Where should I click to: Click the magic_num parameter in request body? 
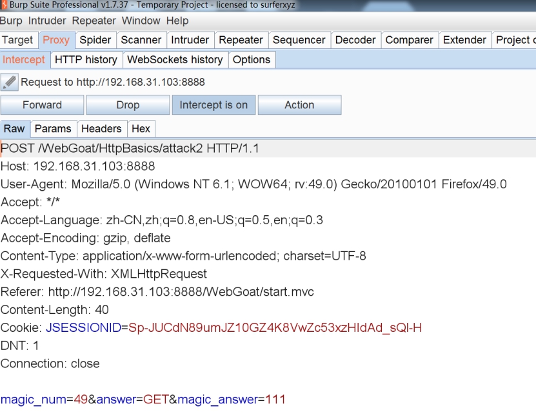coord(33,400)
